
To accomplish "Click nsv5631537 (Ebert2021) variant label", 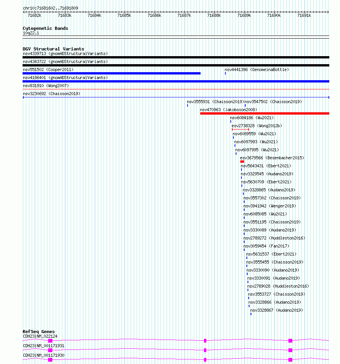I will point(271,254).
